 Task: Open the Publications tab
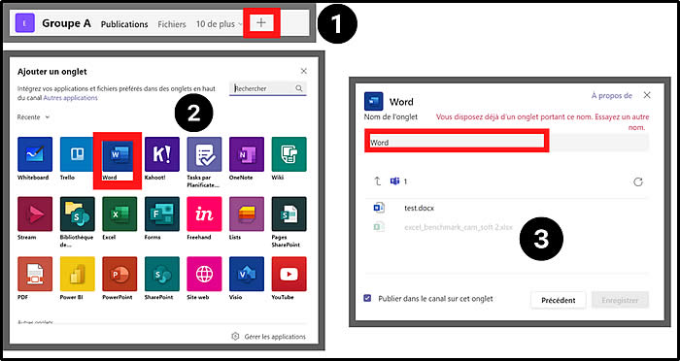[124, 24]
